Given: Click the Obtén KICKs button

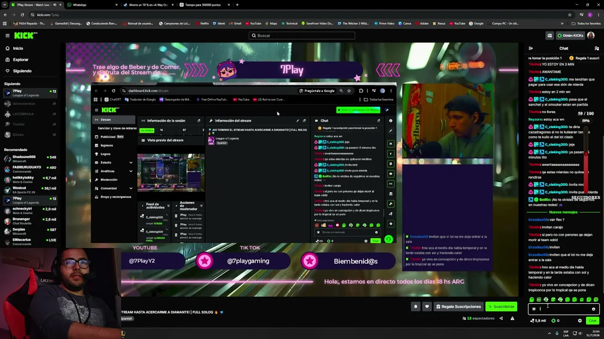Looking at the screenshot, I should [x=570, y=35].
